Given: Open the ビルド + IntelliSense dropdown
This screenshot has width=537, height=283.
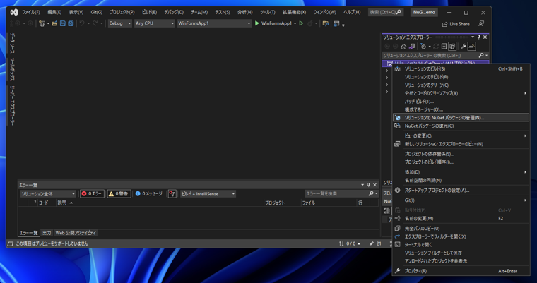Looking at the screenshot, I should click(208, 193).
